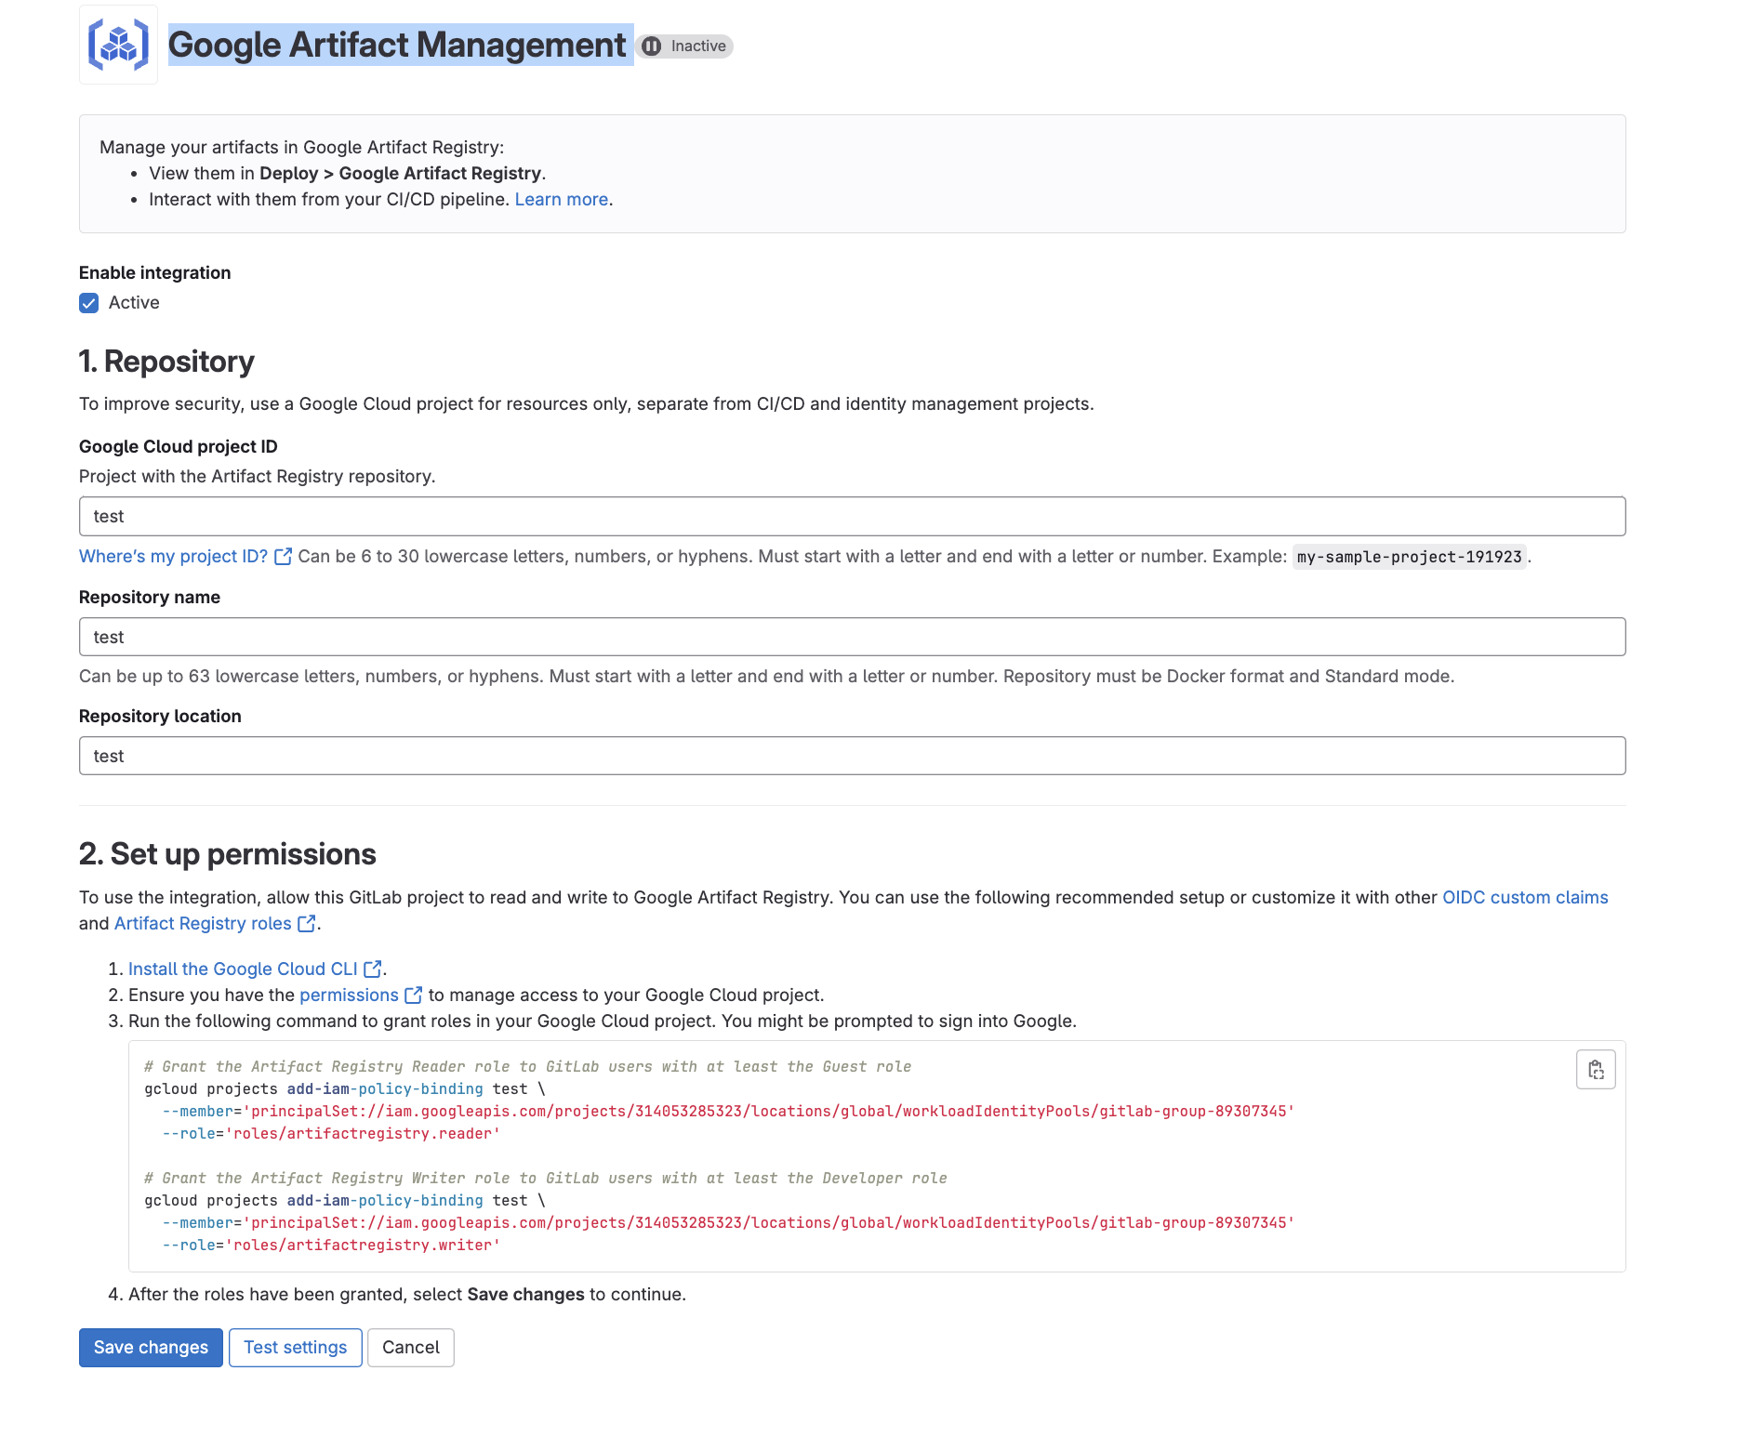This screenshot has width=1737, height=1437.
Task: Click external link icon beside project ID help
Action: [x=284, y=557]
